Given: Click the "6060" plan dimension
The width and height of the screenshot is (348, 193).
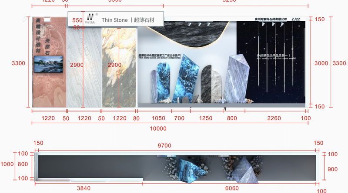Looking at the screenshot, I should pos(232,188).
